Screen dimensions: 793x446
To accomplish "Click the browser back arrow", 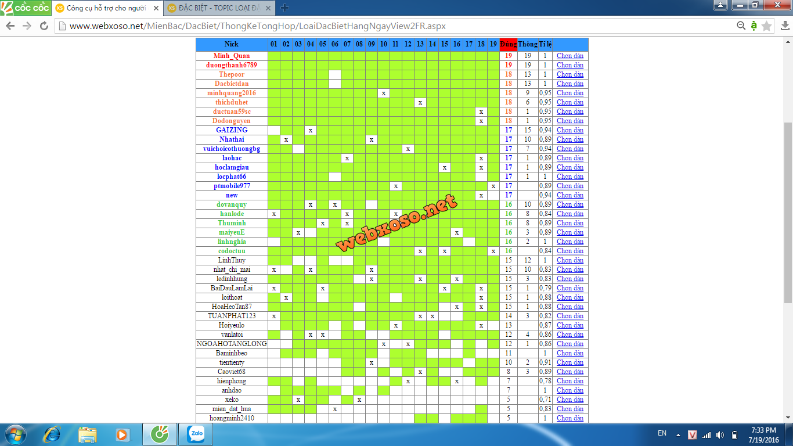I will click(10, 26).
